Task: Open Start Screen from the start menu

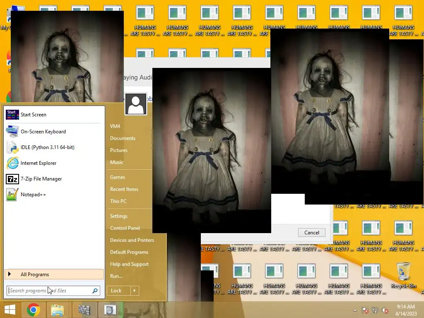Action: coord(54,115)
